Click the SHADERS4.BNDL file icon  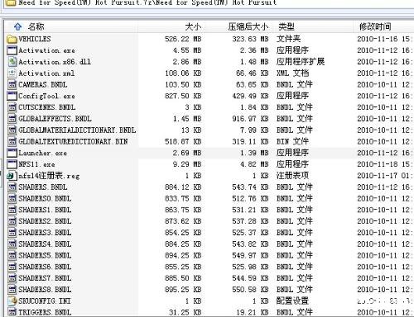pos(12,244)
